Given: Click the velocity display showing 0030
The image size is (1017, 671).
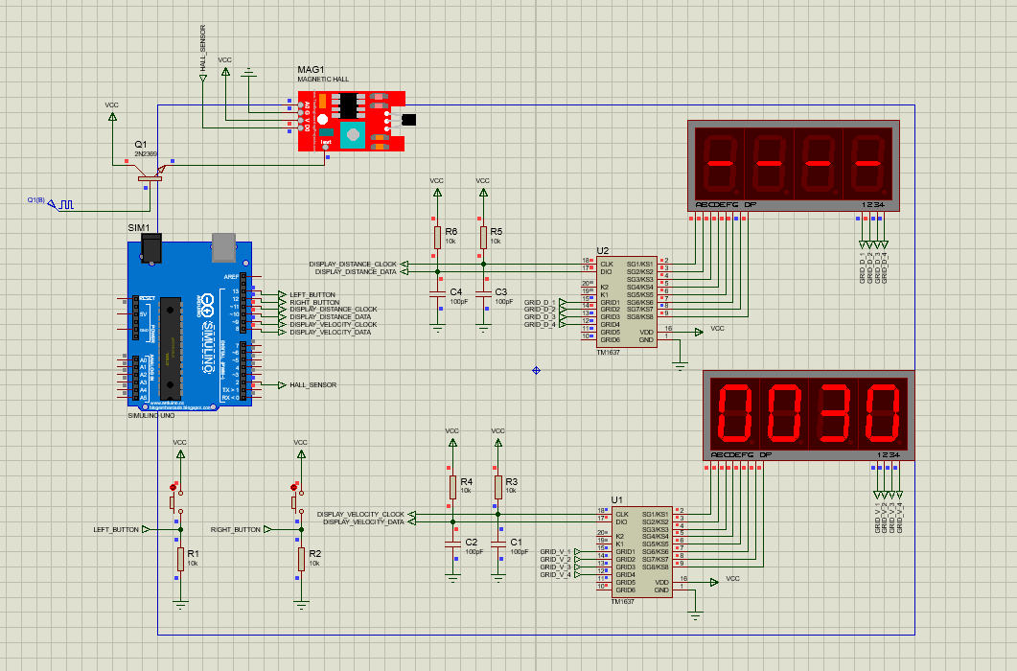Looking at the screenshot, I should 809,415.
